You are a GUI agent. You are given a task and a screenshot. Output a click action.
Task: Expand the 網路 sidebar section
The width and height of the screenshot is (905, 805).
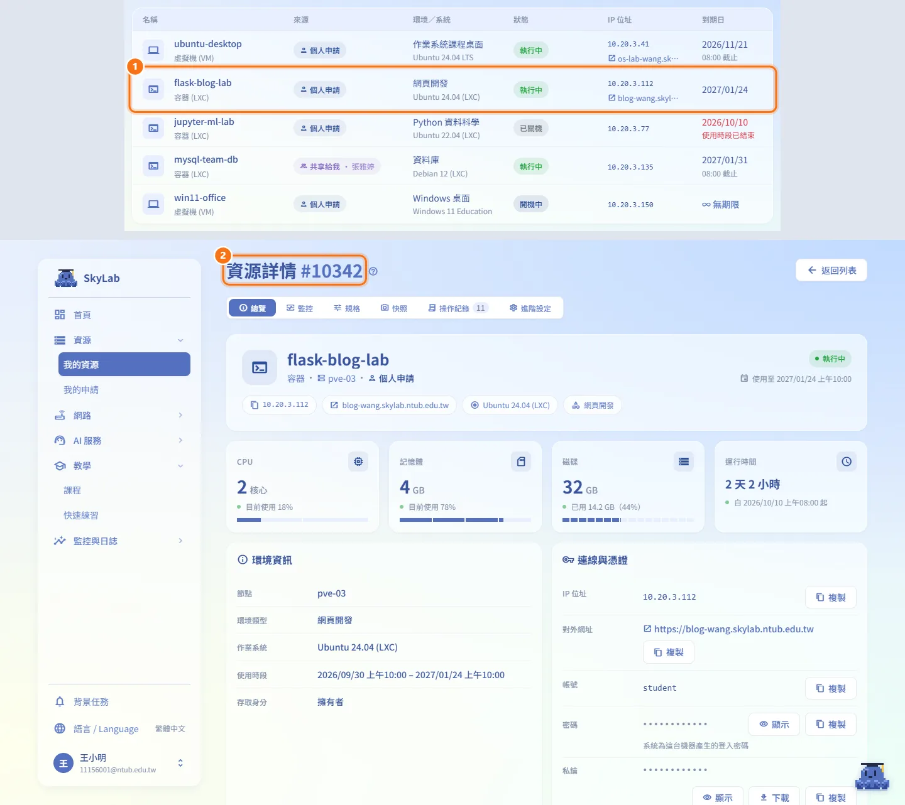tap(180, 415)
